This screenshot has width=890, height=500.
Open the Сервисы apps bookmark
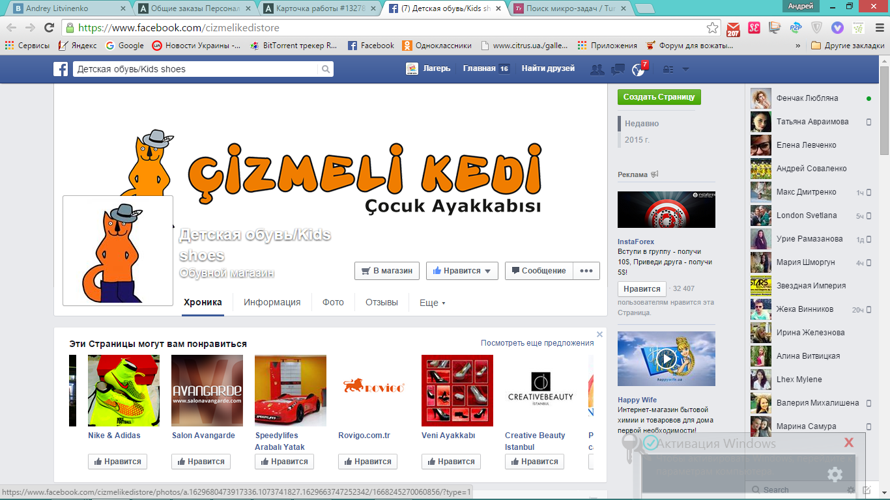(x=27, y=46)
